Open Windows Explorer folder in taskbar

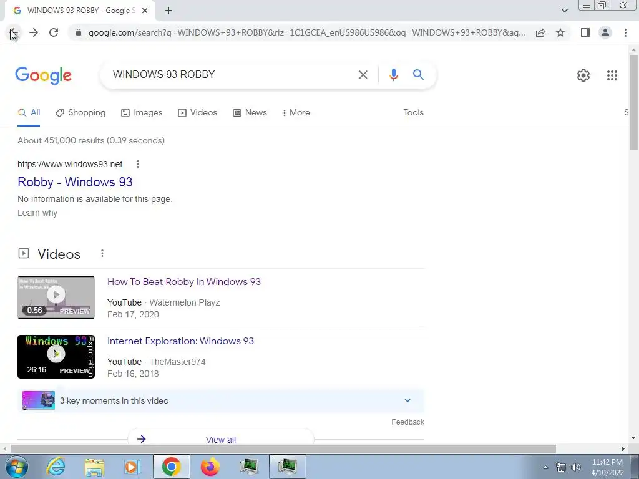pos(95,467)
